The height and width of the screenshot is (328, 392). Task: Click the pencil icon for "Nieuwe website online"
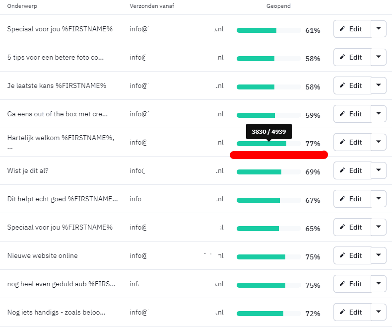tap(342, 255)
